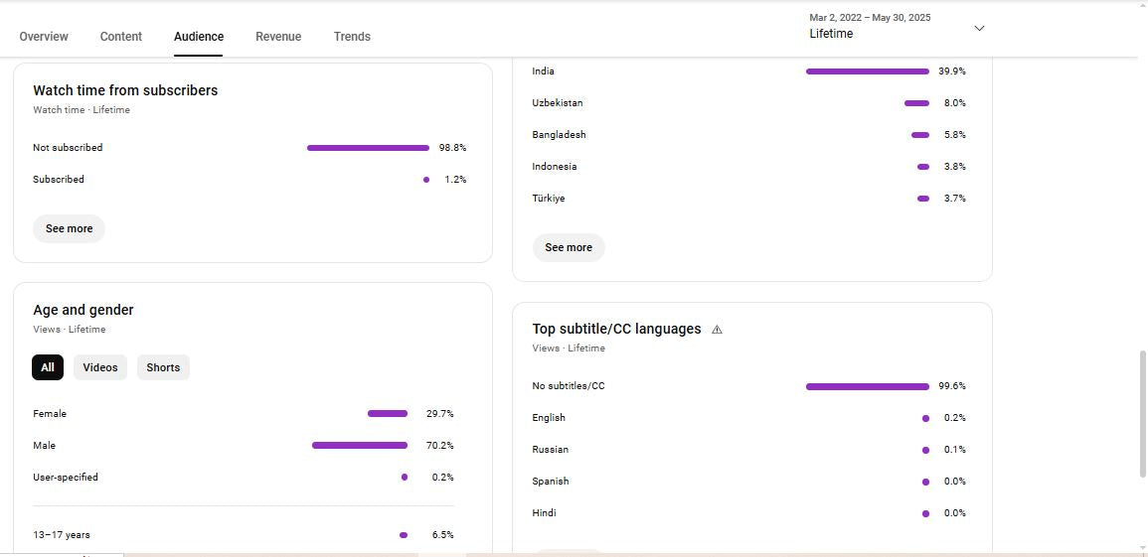Viewport: 1148px width, 557px height.
Task: Click the India percentage bar
Action: 867,71
